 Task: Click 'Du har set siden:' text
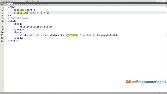37,35
